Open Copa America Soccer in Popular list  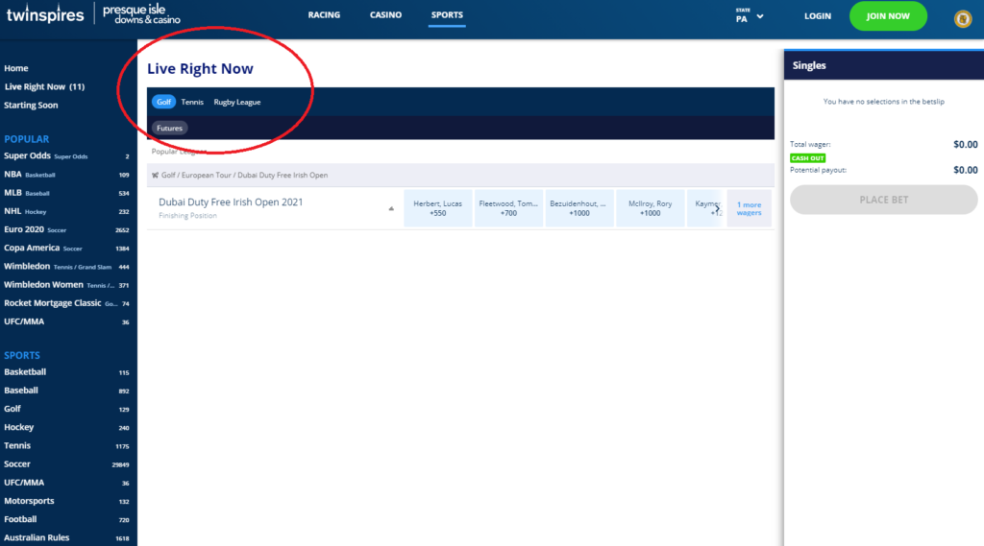click(66, 249)
